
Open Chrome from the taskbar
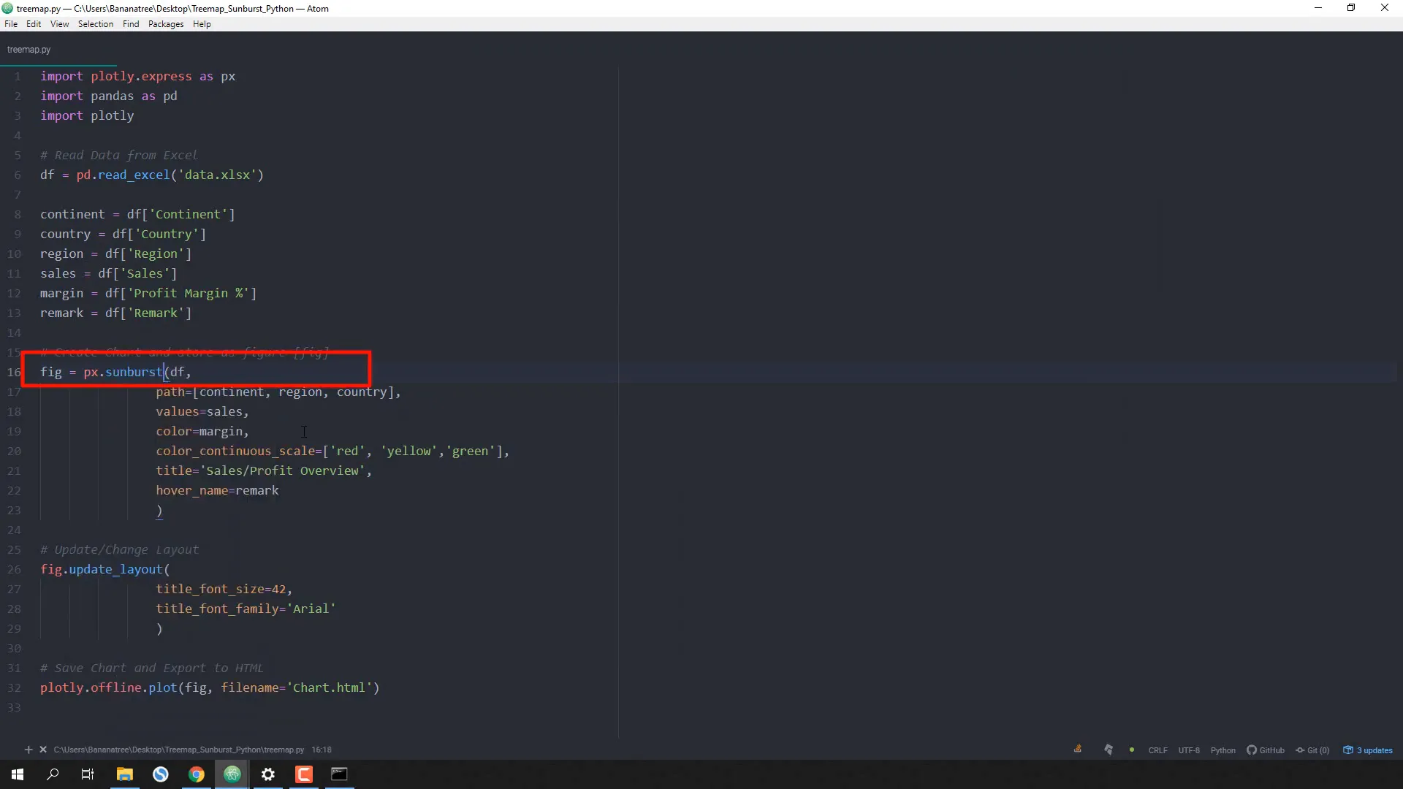pyautogui.click(x=197, y=774)
